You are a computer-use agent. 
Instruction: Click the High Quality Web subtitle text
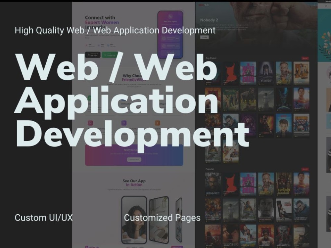click(x=115, y=30)
